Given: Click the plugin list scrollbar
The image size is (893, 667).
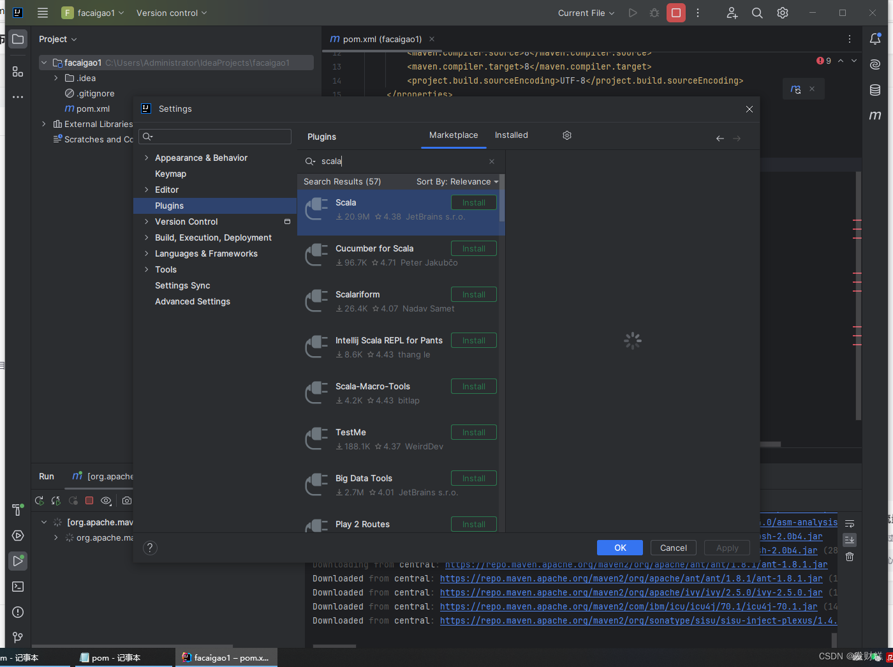Looking at the screenshot, I should coord(503,198).
